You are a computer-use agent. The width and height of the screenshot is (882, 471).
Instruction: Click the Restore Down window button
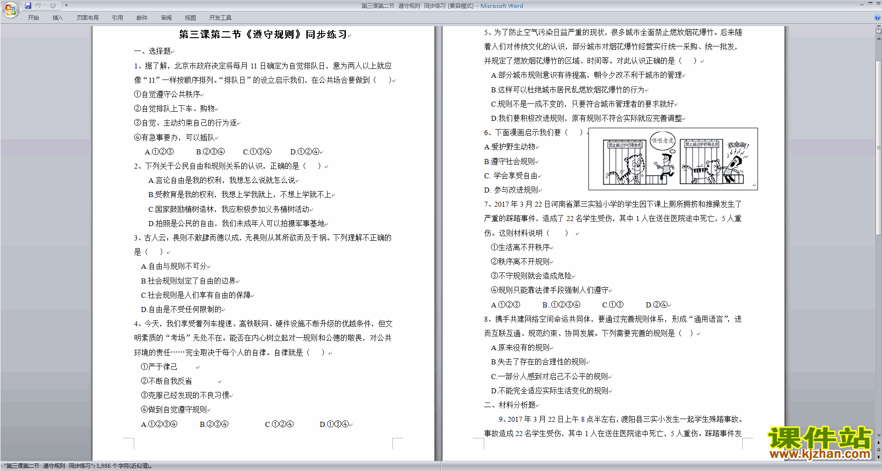[870, 4]
